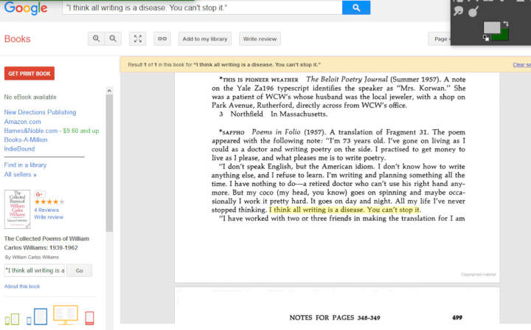Click Add to my library
The height and width of the screenshot is (330, 531).
click(205, 38)
